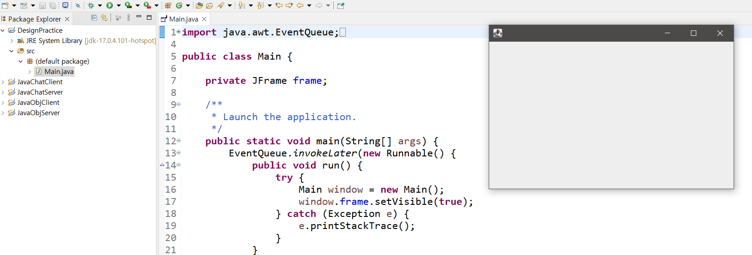Click the Save toolbar icon
Image resolution: width=752 pixels, height=255 pixels.
pyautogui.click(x=42, y=5)
